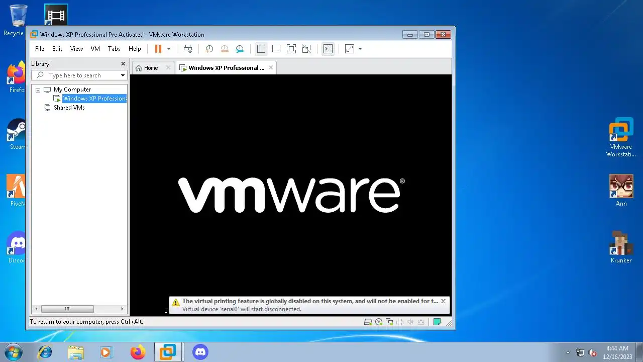643x362 pixels.
Task: Open the VMware Workstation desktop shortcut
Action: click(x=621, y=137)
